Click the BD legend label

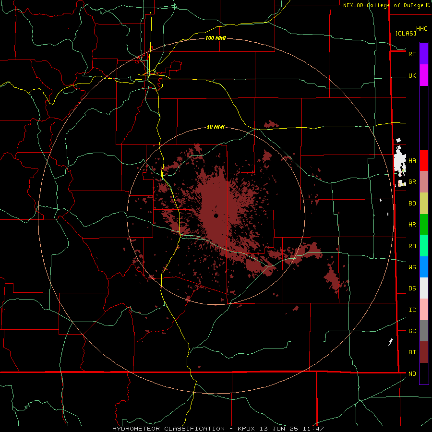[412, 204]
